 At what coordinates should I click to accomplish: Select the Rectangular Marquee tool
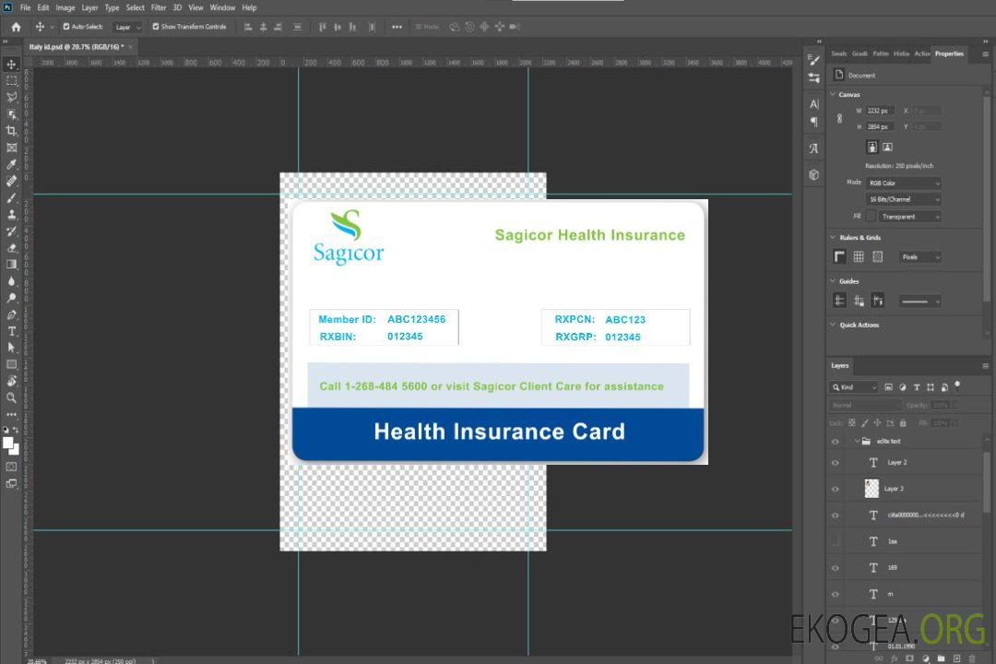pos(11,81)
